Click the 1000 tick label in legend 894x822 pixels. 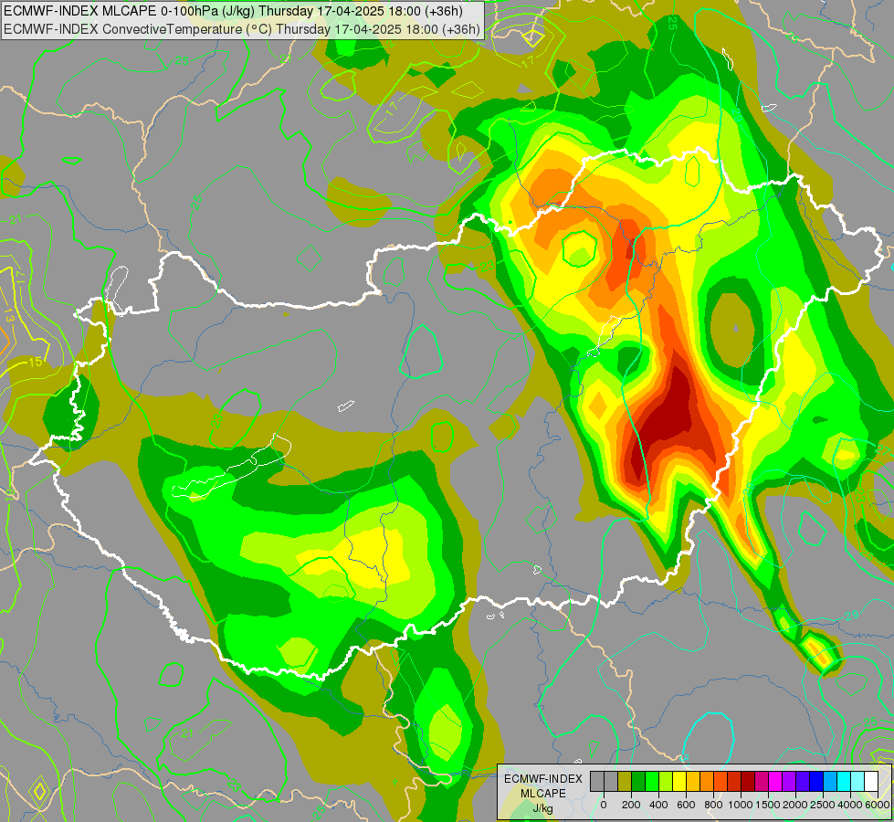pyautogui.click(x=741, y=805)
